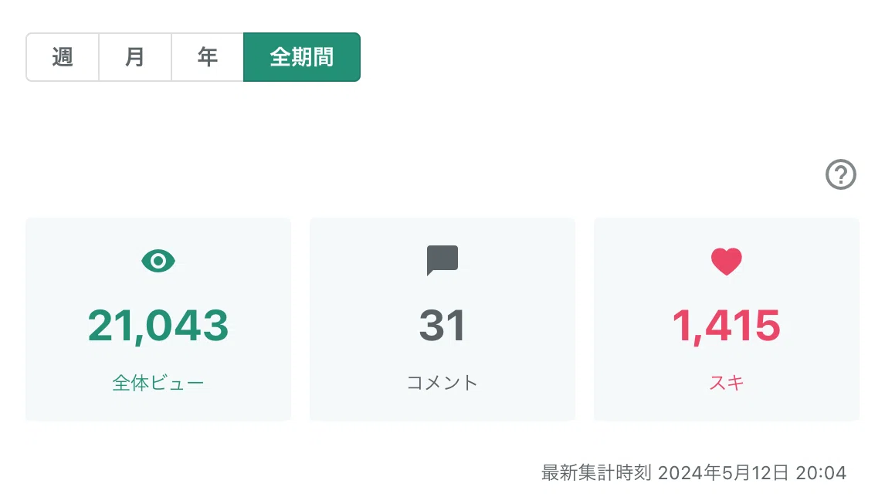Click the 20:04 time text
This screenshot has height=497, width=885.
click(x=821, y=473)
